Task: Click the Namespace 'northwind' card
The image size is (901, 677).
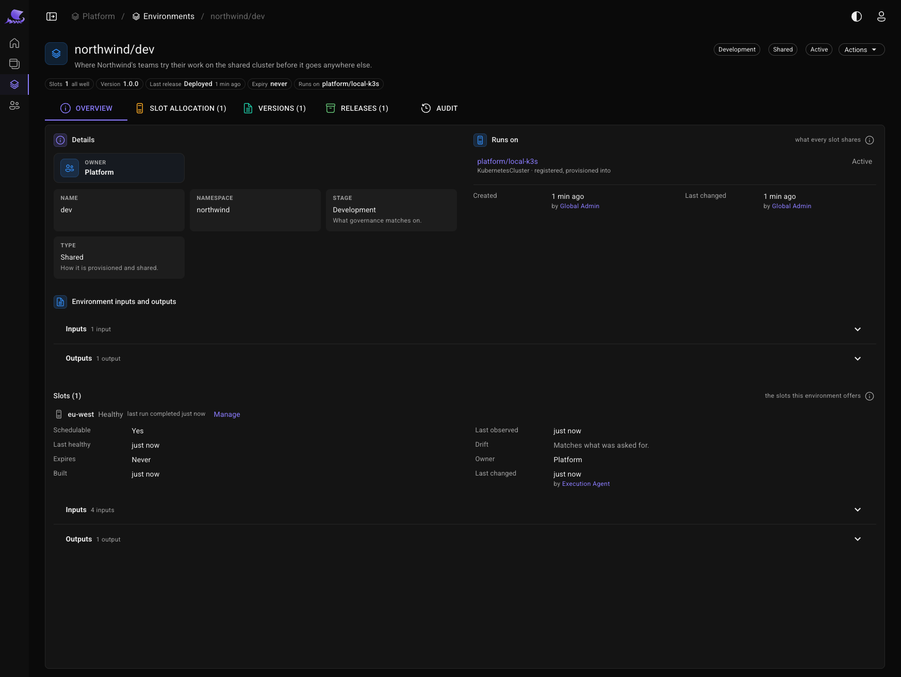Action: [x=255, y=210]
